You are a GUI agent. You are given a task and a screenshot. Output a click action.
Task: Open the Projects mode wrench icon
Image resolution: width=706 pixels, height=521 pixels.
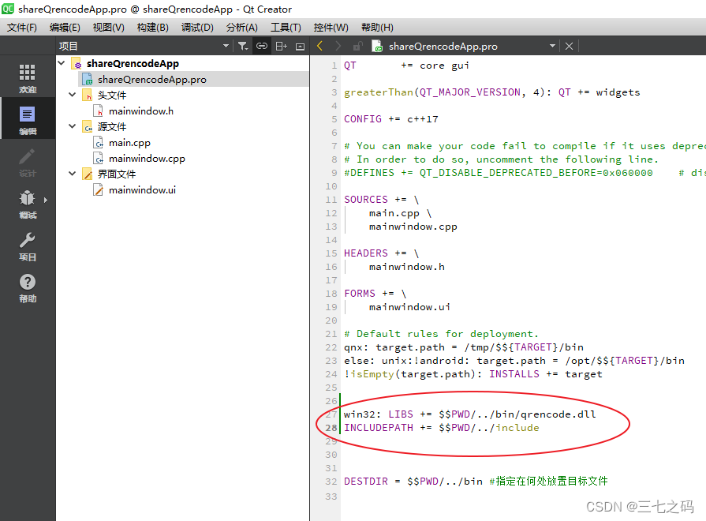tap(27, 241)
